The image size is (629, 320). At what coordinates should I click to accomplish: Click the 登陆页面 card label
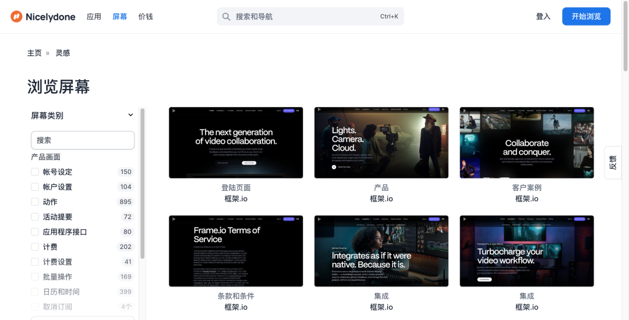236,187
